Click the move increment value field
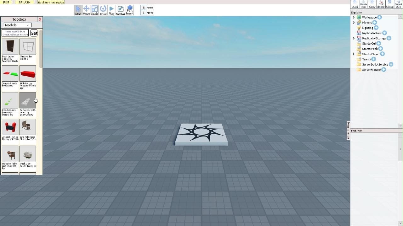 (144, 13)
